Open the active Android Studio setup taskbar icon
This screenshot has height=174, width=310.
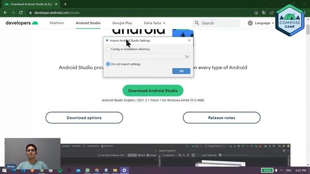click(124, 170)
